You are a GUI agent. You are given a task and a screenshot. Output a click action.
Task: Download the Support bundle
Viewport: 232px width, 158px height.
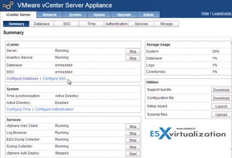[221, 90]
